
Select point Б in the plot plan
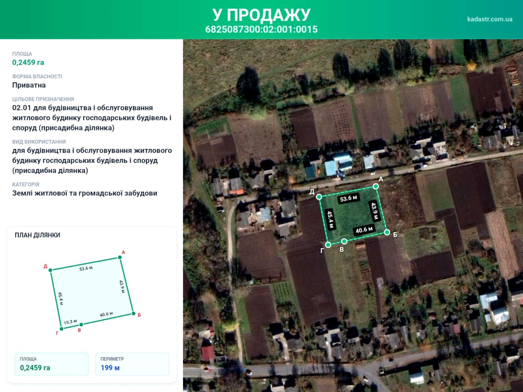tap(133, 313)
